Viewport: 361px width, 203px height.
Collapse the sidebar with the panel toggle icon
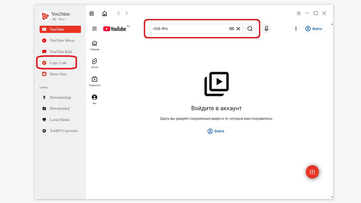(92, 13)
